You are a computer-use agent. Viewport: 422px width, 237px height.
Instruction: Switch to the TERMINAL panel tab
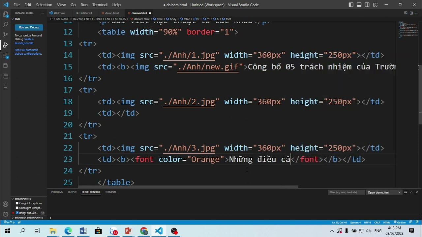(111, 192)
